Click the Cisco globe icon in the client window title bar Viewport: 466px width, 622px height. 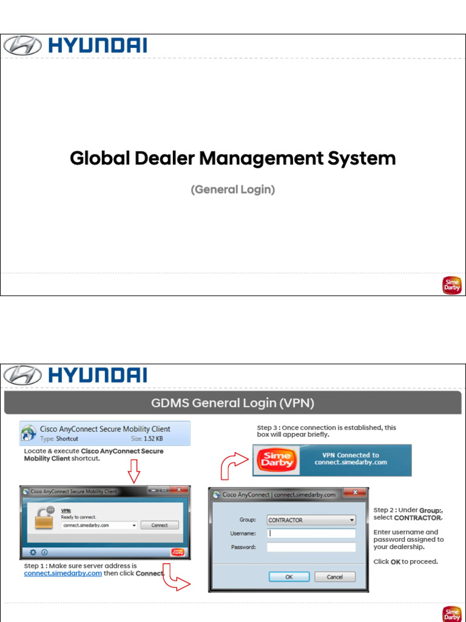(26, 491)
